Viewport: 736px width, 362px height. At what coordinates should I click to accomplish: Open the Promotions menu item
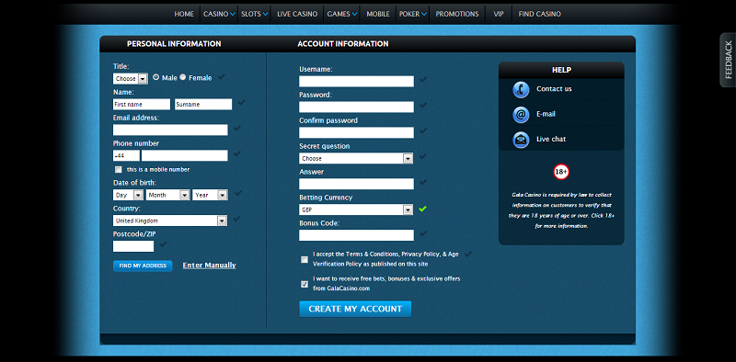(457, 14)
